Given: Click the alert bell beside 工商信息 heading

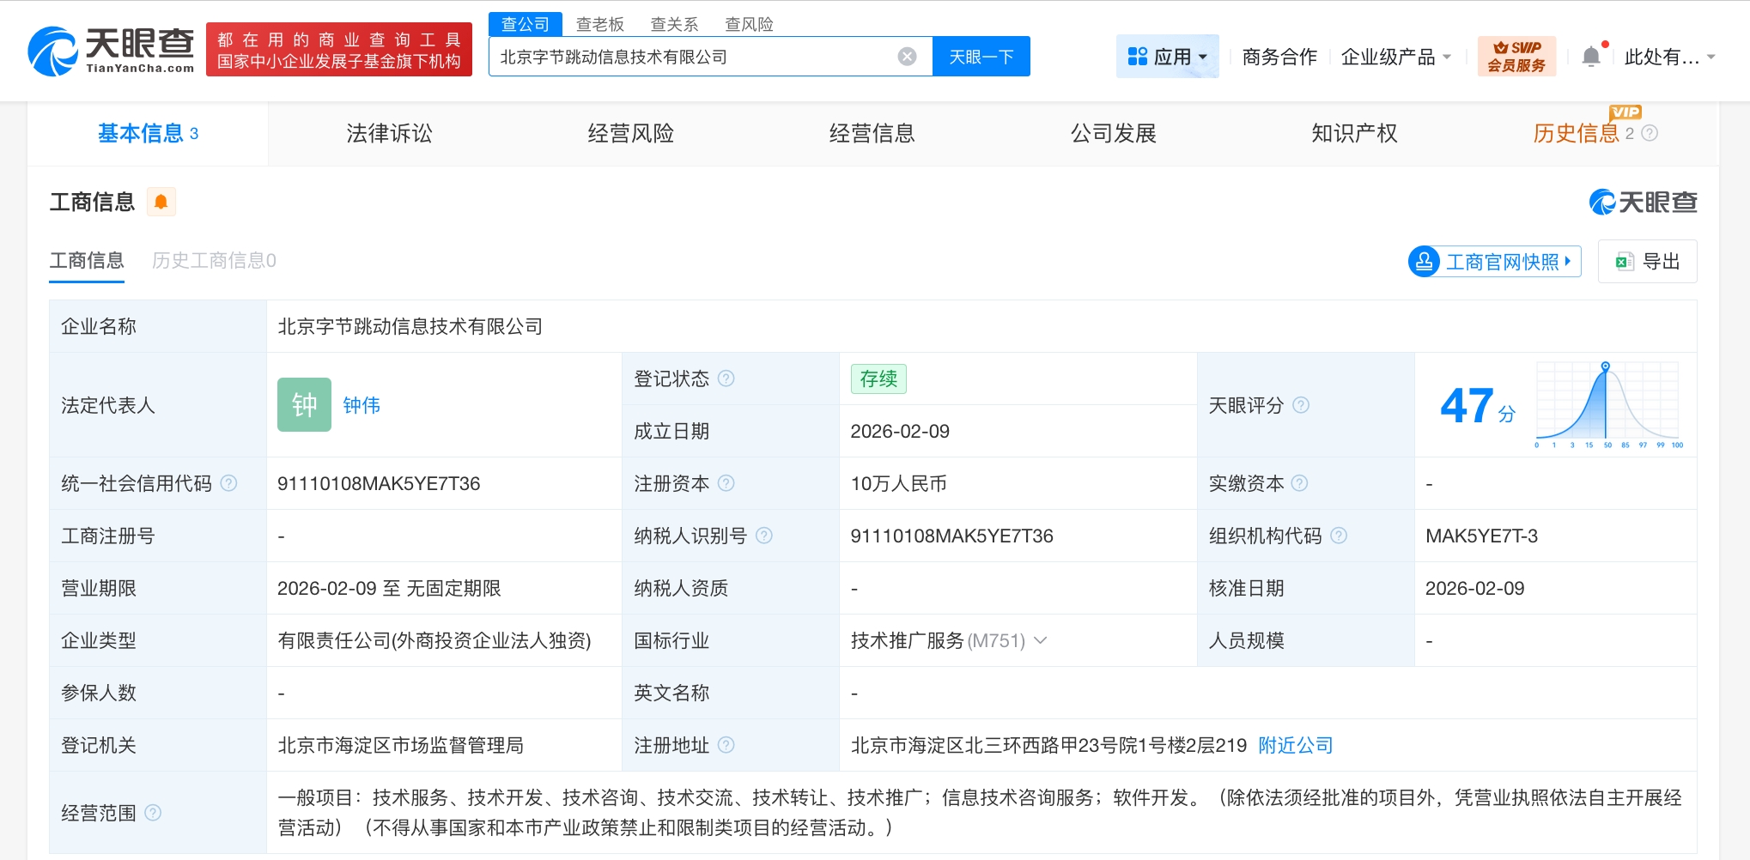Looking at the screenshot, I should click(161, 202).
